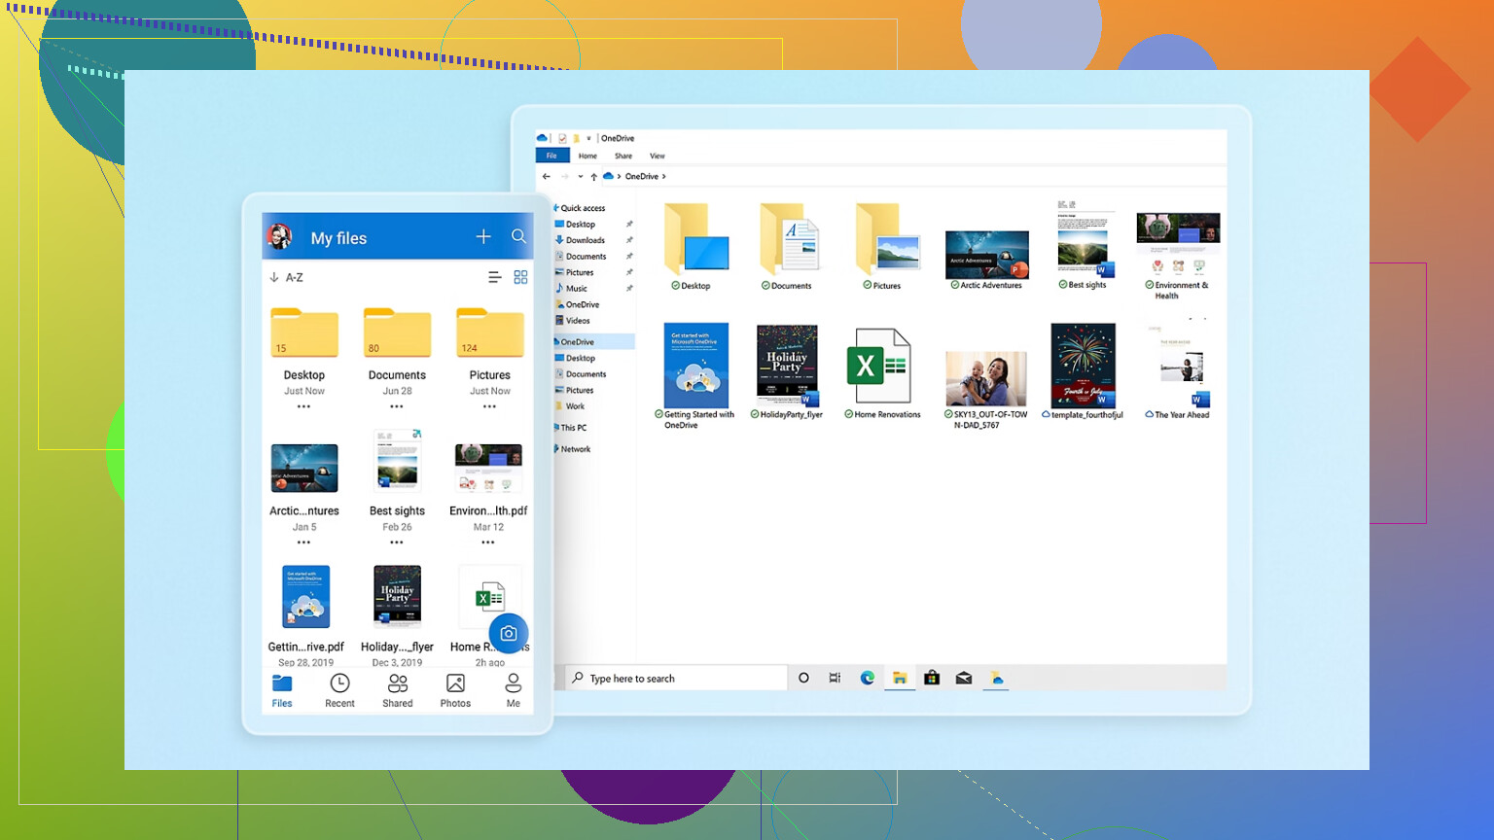Click the Mail icon on the taskbar

click(964, 678)
